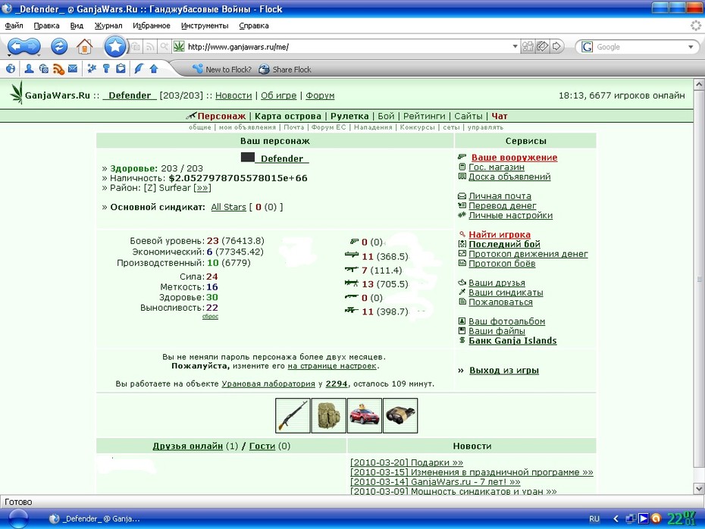Open the Blog Editor feather icon
Screen dimensions: 705x529
coord(139,69)
